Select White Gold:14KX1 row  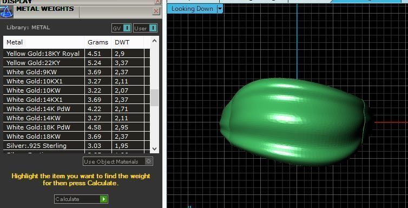(x=76, y=100)
